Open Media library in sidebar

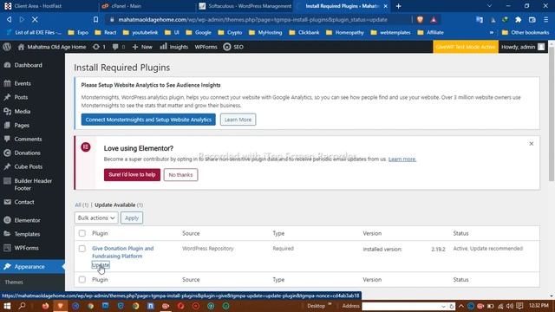tap(23, 112)
